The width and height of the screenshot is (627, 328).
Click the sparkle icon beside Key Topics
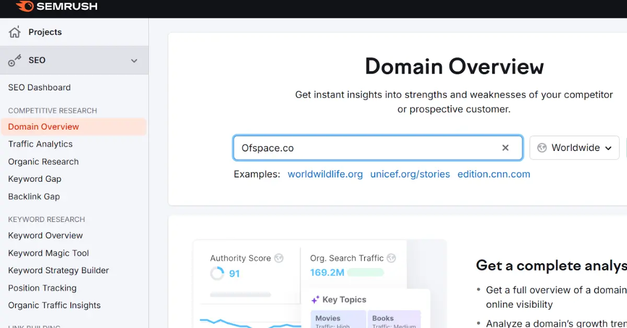coord(315,300)
